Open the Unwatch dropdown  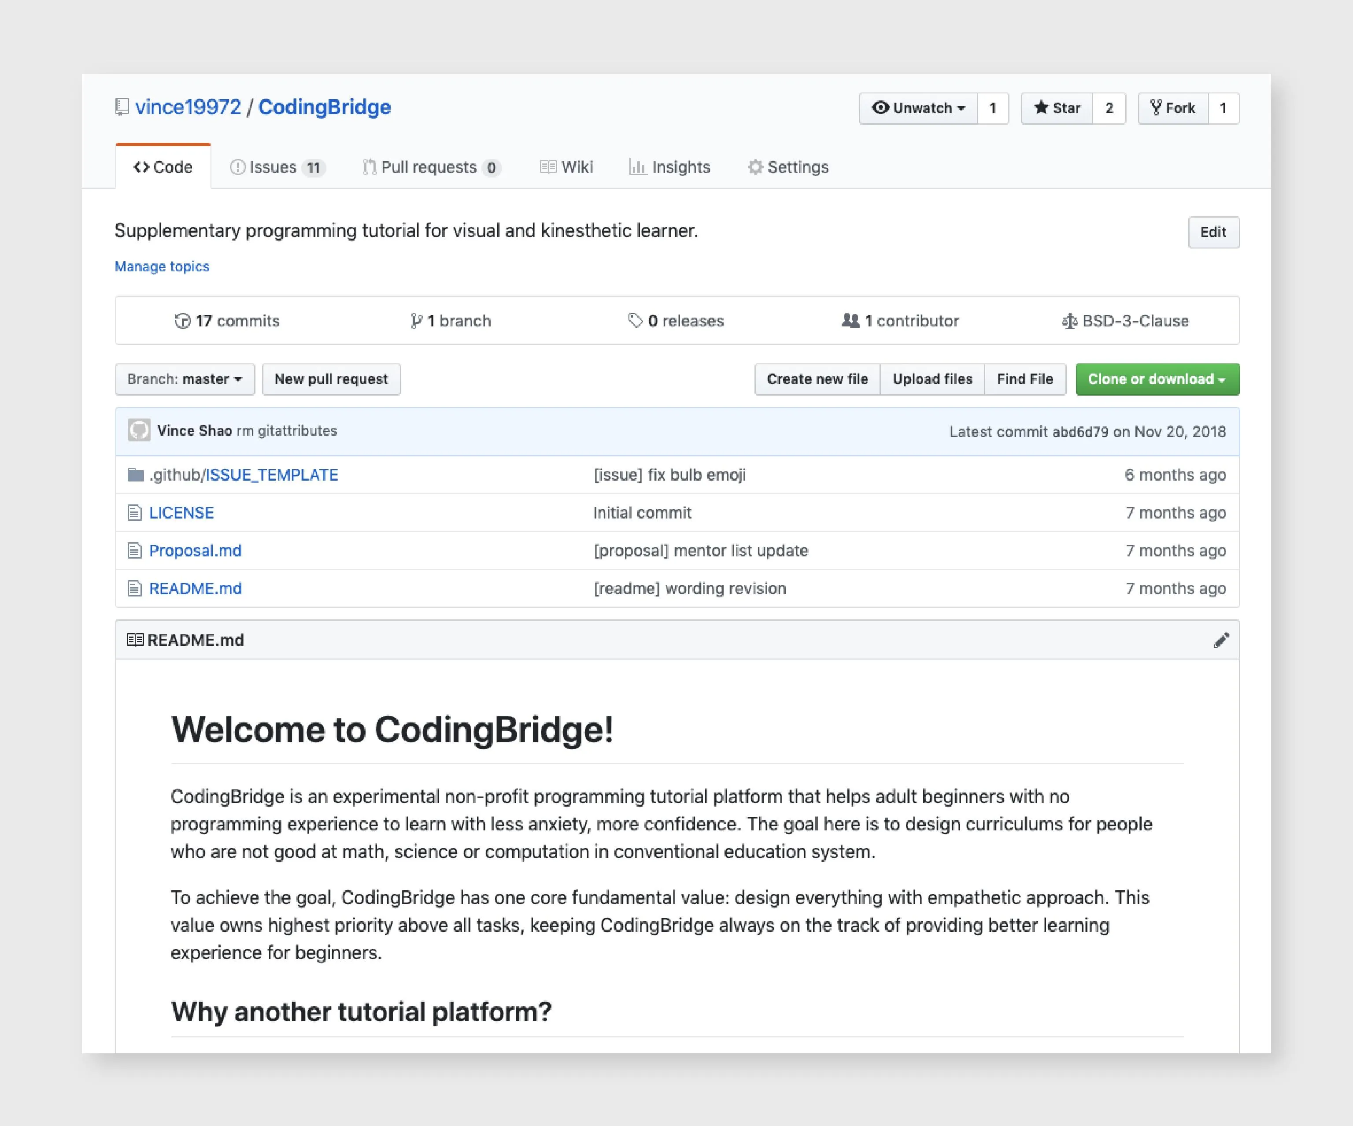[918, 108]
